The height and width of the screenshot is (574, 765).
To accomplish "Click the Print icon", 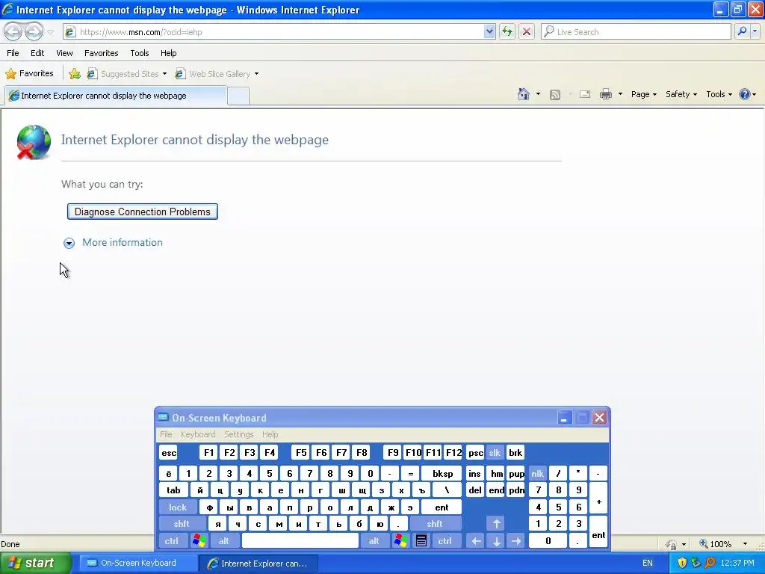I will point(605,94).
